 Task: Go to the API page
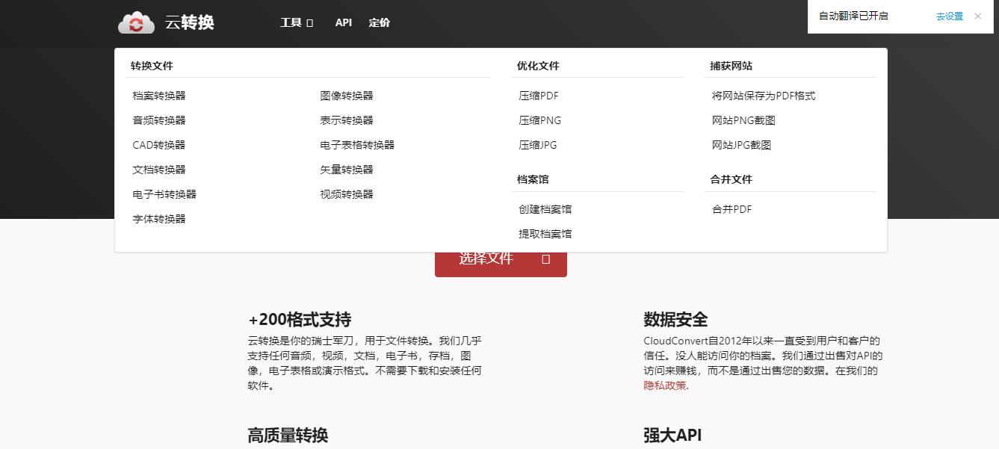[x=343, y=22]
